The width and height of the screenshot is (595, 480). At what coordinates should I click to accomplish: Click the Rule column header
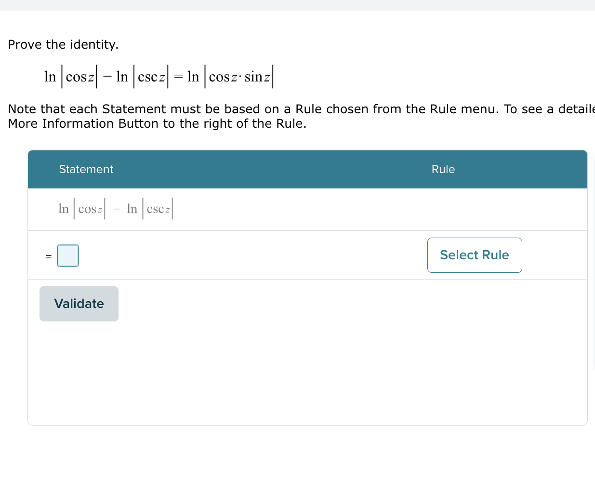tap(442, 169)
